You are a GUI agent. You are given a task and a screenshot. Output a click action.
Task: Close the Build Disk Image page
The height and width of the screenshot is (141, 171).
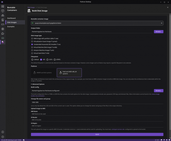pos(168,7)
